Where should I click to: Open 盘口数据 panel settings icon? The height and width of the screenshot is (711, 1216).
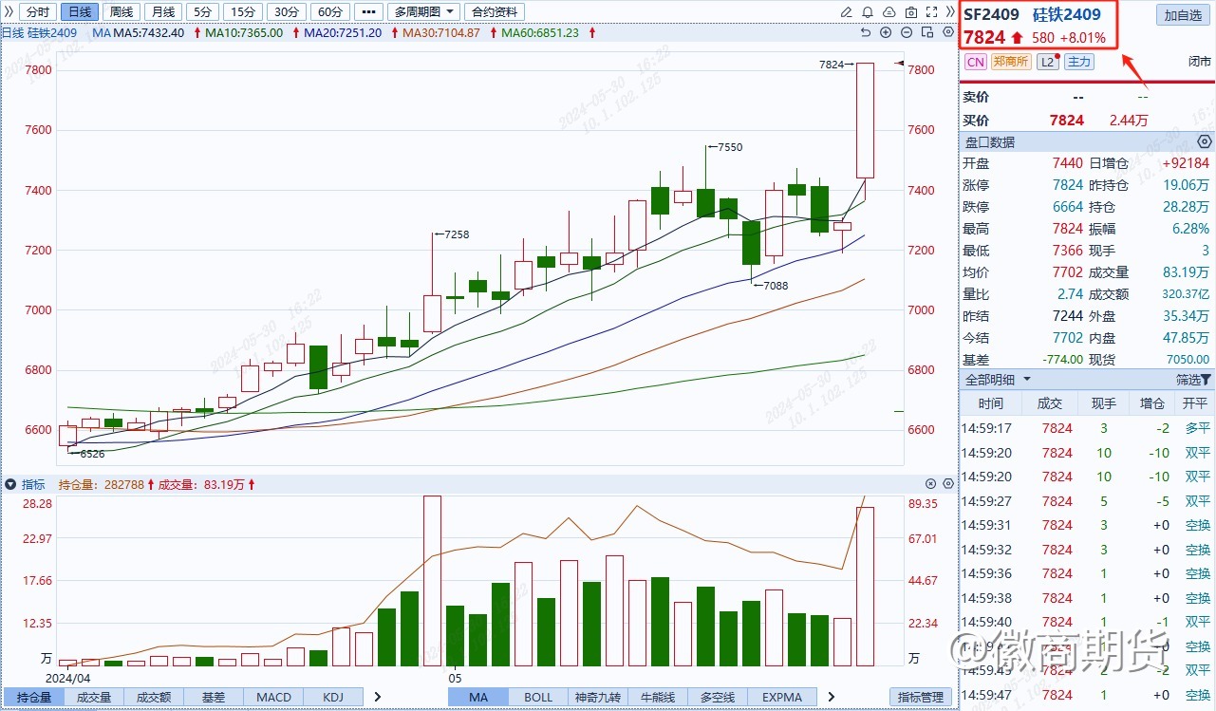click(x=1205, y=141)
